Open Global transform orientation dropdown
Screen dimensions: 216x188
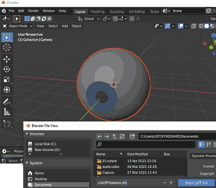click(x=89, y=19)
